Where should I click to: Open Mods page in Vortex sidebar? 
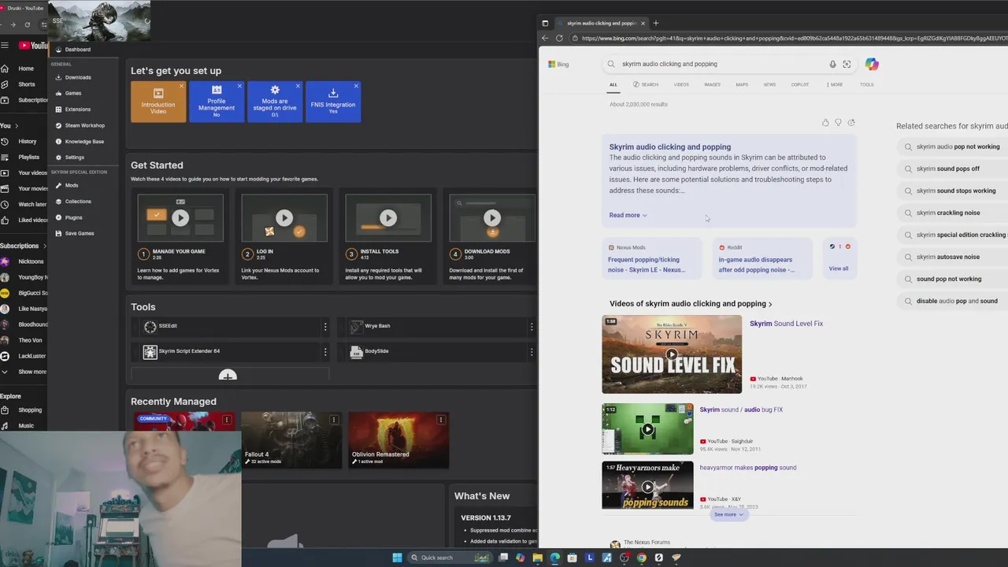71,185
